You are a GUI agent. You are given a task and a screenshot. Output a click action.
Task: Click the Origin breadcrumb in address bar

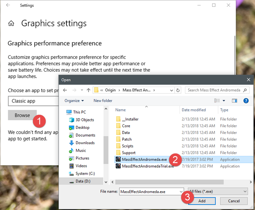[110, 90]
